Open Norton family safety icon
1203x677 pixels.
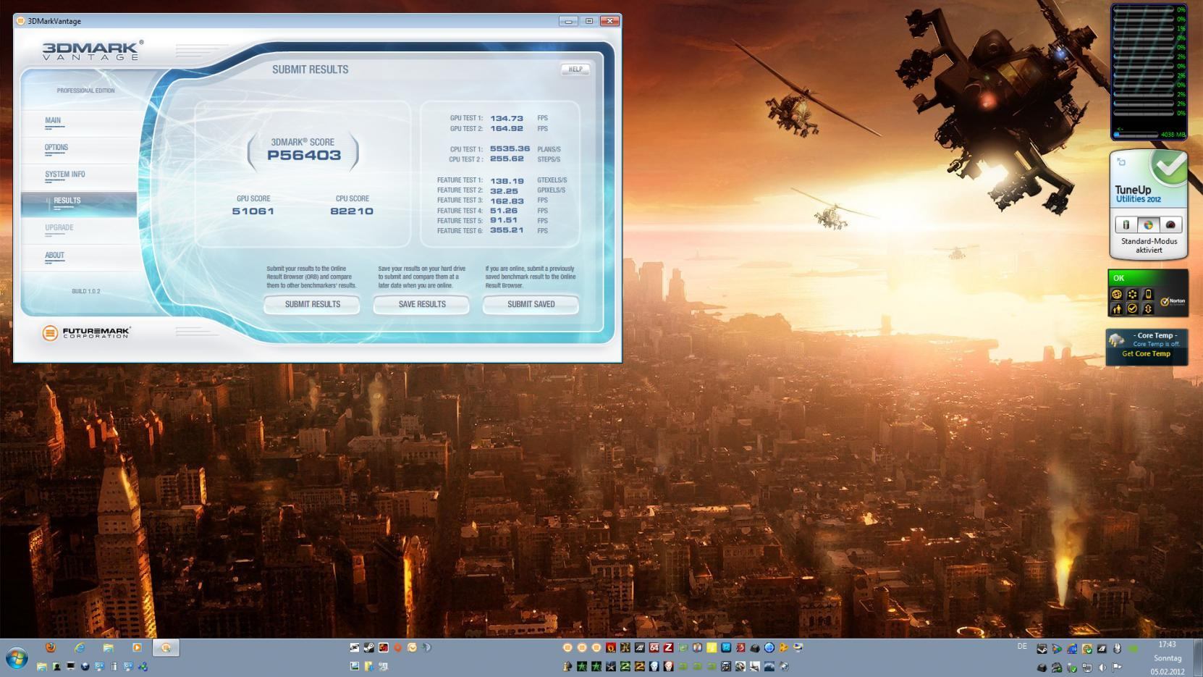(1117, 309)
